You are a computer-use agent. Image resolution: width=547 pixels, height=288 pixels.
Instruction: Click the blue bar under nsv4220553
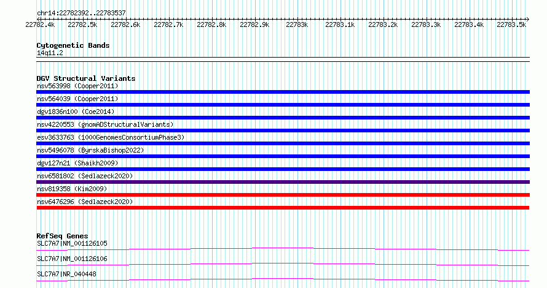point(283,131)
